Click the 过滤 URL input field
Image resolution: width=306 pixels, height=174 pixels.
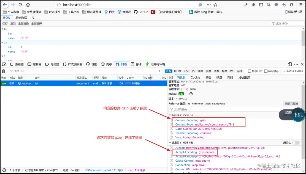[82, 71]
